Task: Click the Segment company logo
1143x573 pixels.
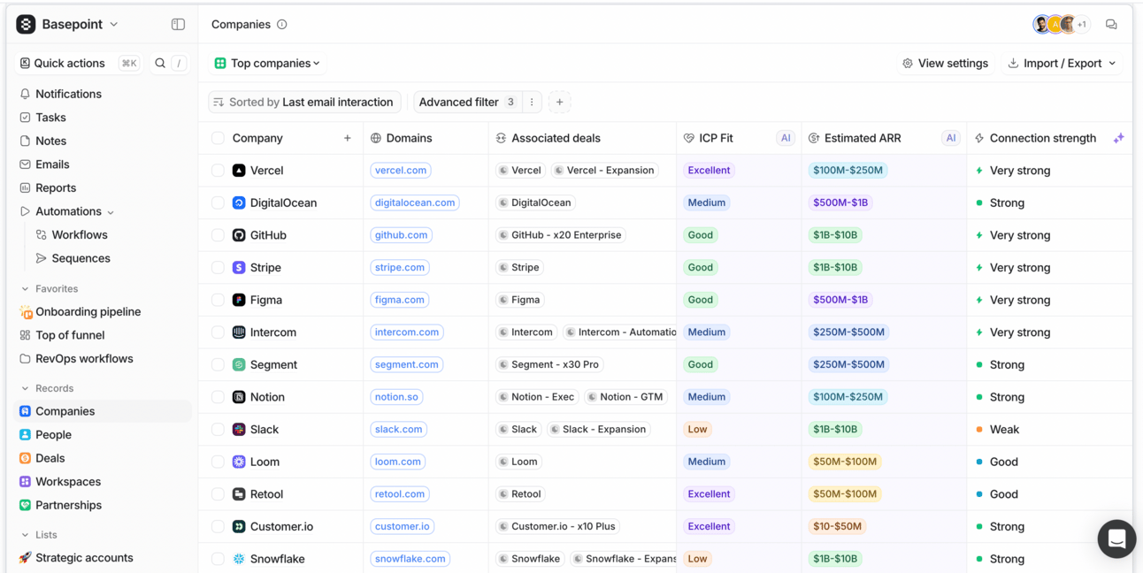Action: [239, 364]
